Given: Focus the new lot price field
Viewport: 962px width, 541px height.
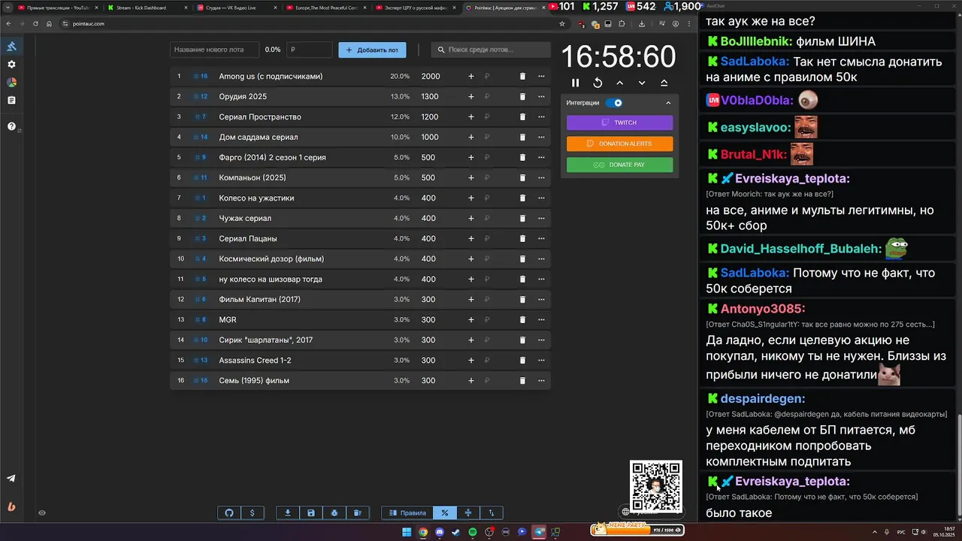Looking at the screenshot, I should (x=310, y=50).
